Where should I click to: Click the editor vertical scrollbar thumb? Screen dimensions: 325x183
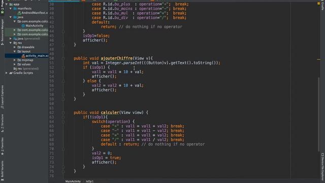click(318, 114)
